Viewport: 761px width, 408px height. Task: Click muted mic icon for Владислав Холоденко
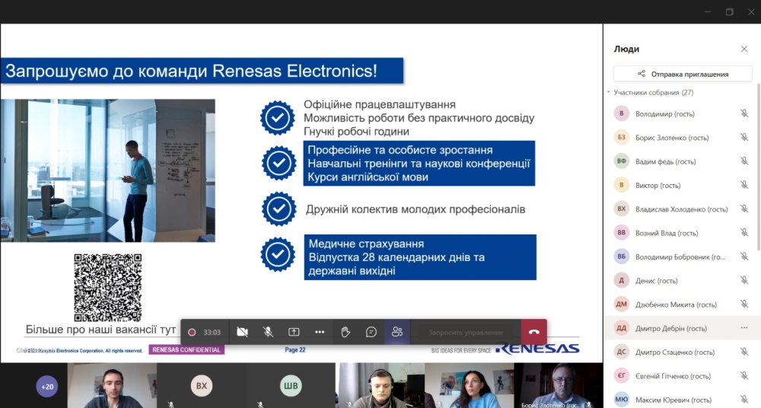744,209
